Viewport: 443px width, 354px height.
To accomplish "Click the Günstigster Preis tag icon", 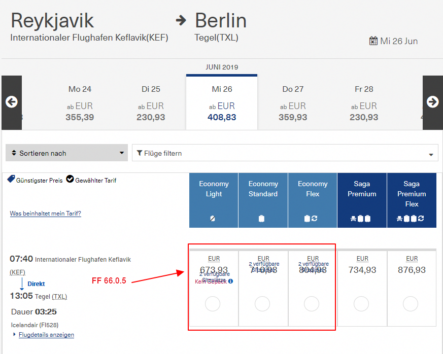I will click(x=11, y=180).
